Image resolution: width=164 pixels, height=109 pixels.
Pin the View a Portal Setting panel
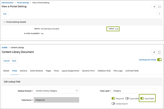point(154,7)
